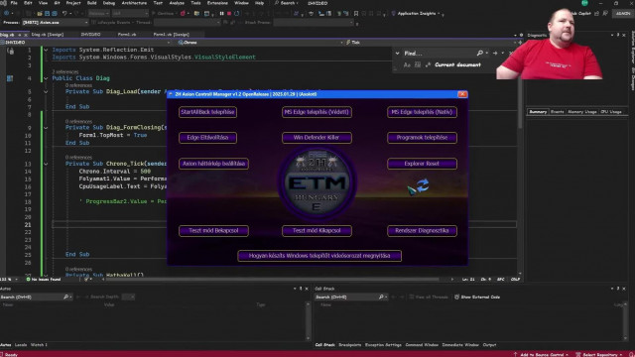Close Axion Controll Manager window
Viewport: 635px width, 357px height.
coord(462,94)
